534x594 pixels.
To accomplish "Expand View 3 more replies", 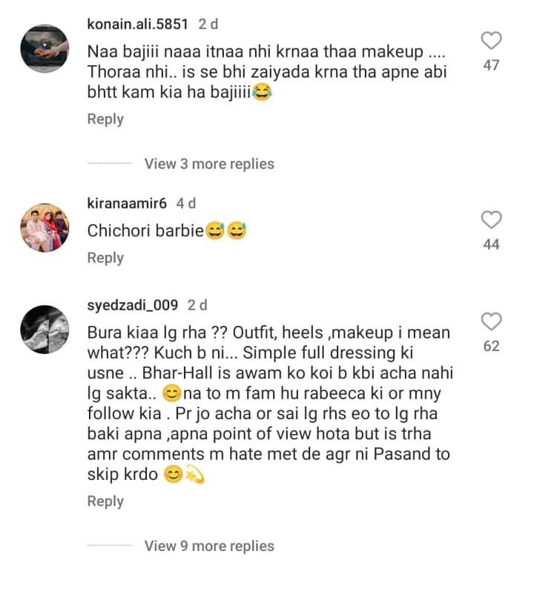I will 209,164.
